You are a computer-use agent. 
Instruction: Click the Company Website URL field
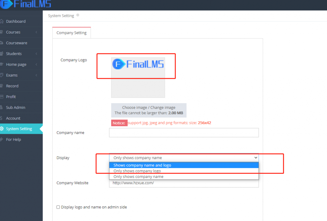(184, 183)
